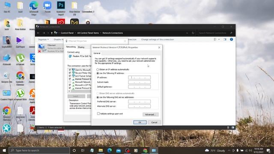Screen dimensions: 274x154
Task: Open the purple play-arrow desktop shortcut
Action: tap(20, 42)
